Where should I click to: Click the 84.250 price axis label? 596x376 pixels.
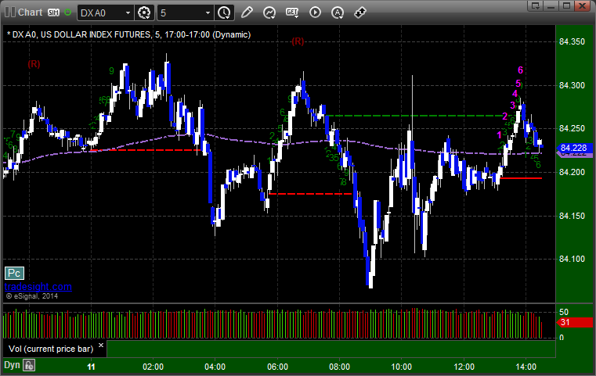pyautogui.click(x=572, y=129)
